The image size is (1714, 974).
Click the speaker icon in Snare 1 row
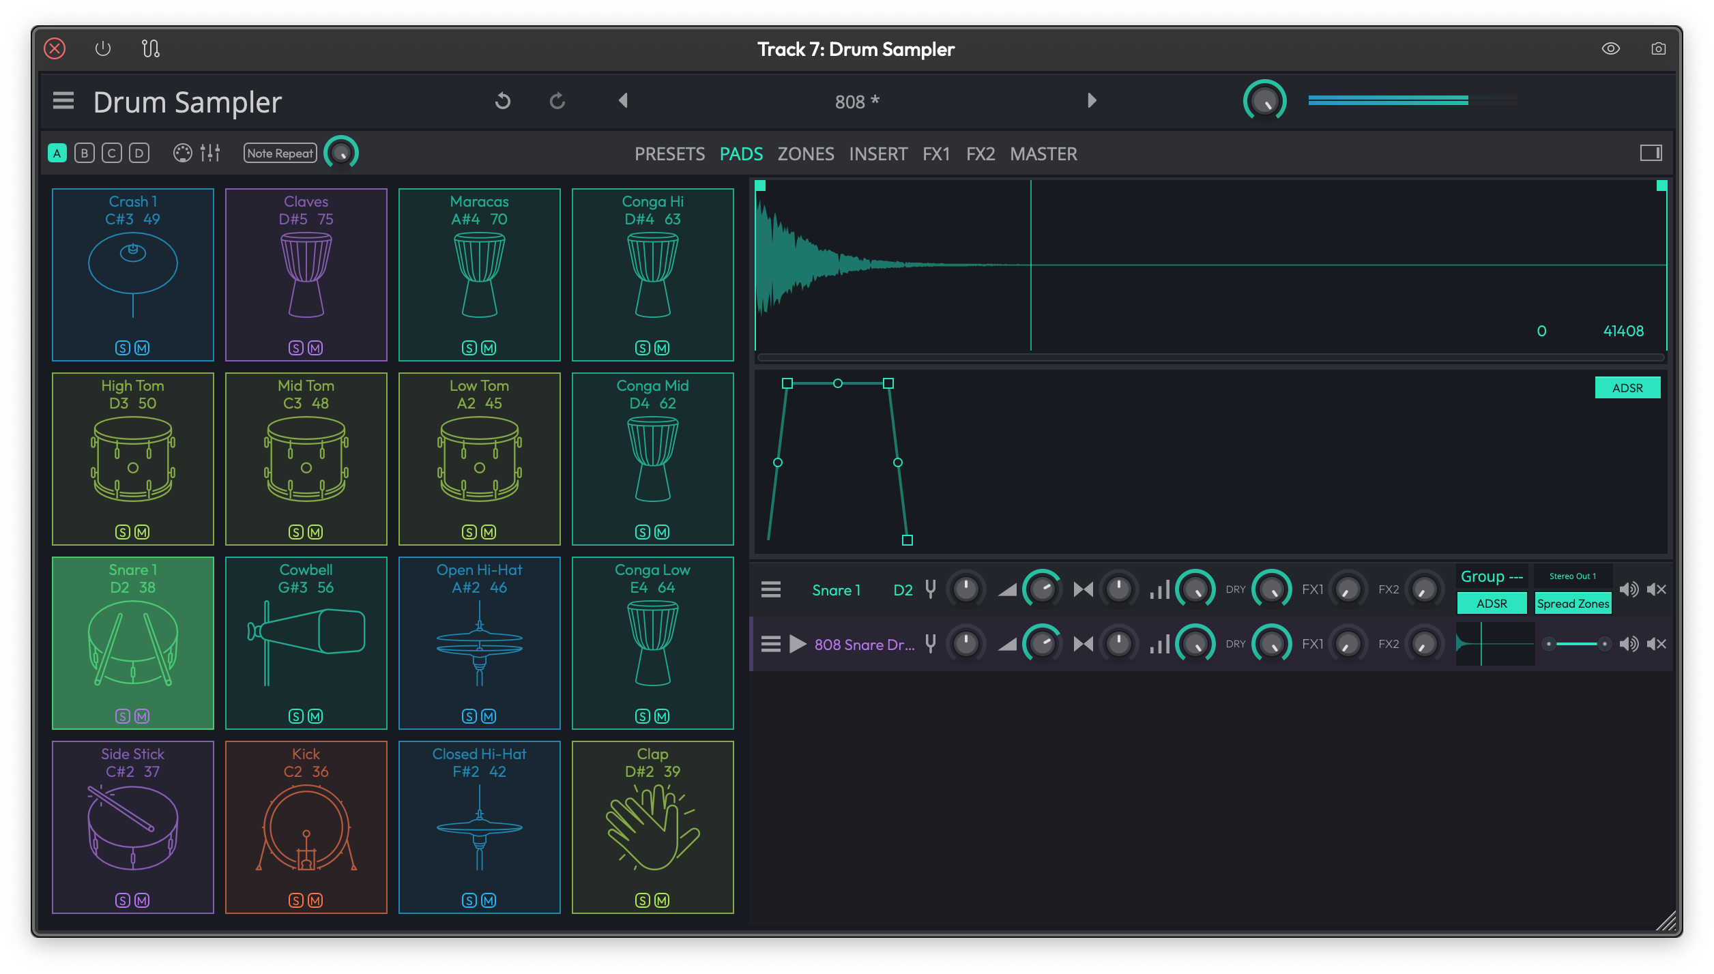[1629, 589]
